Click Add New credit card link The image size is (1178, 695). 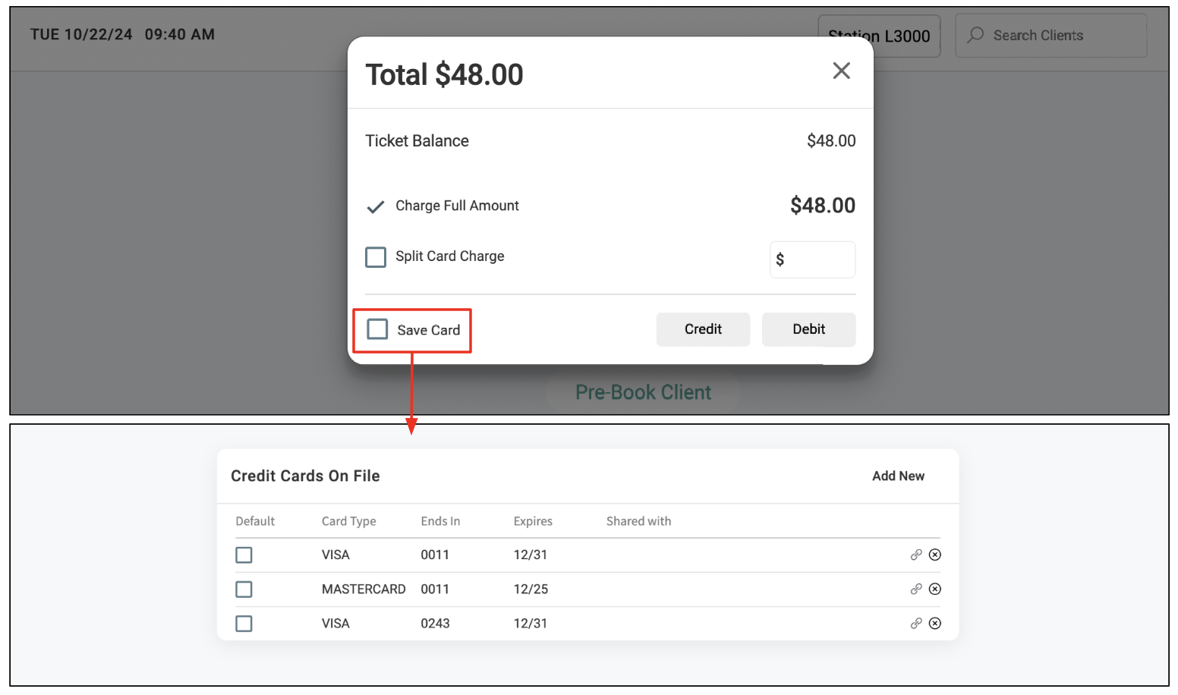coord(898,476)
